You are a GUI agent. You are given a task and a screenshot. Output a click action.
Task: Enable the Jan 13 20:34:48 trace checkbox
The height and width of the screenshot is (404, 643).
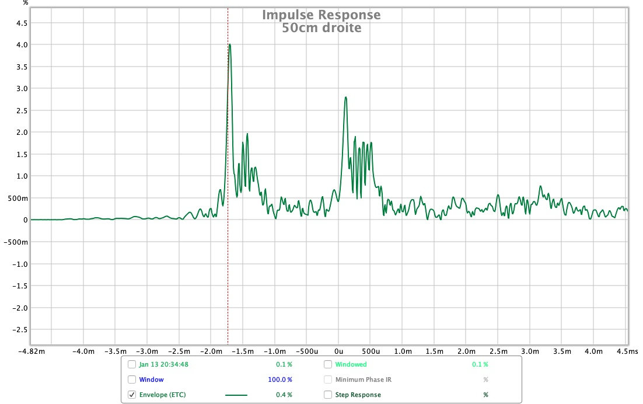[x=132, y=364]
